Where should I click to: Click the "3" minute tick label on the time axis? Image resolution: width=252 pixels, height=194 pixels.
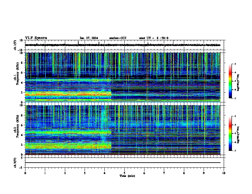tap(85, 173)
